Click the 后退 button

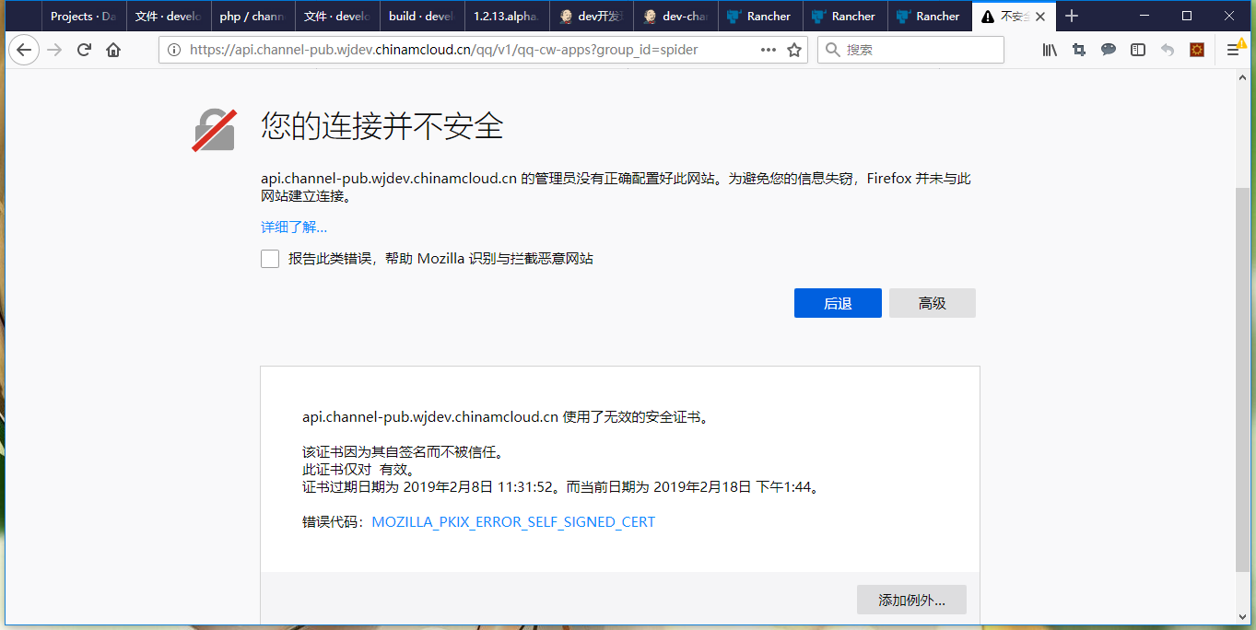click(x=838, y=303)
